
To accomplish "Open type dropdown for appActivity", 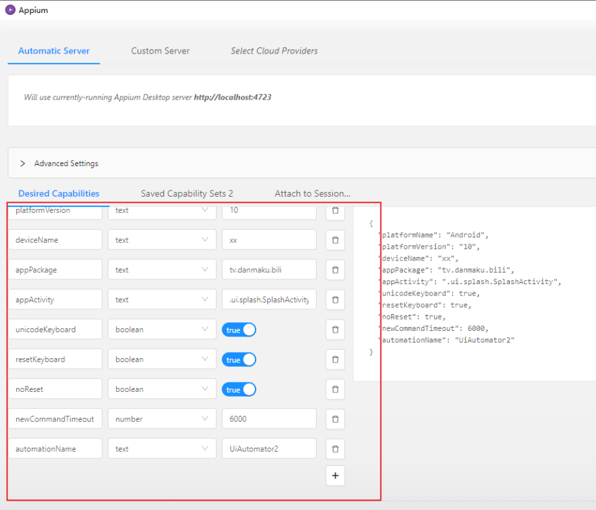I will (162, 300).
